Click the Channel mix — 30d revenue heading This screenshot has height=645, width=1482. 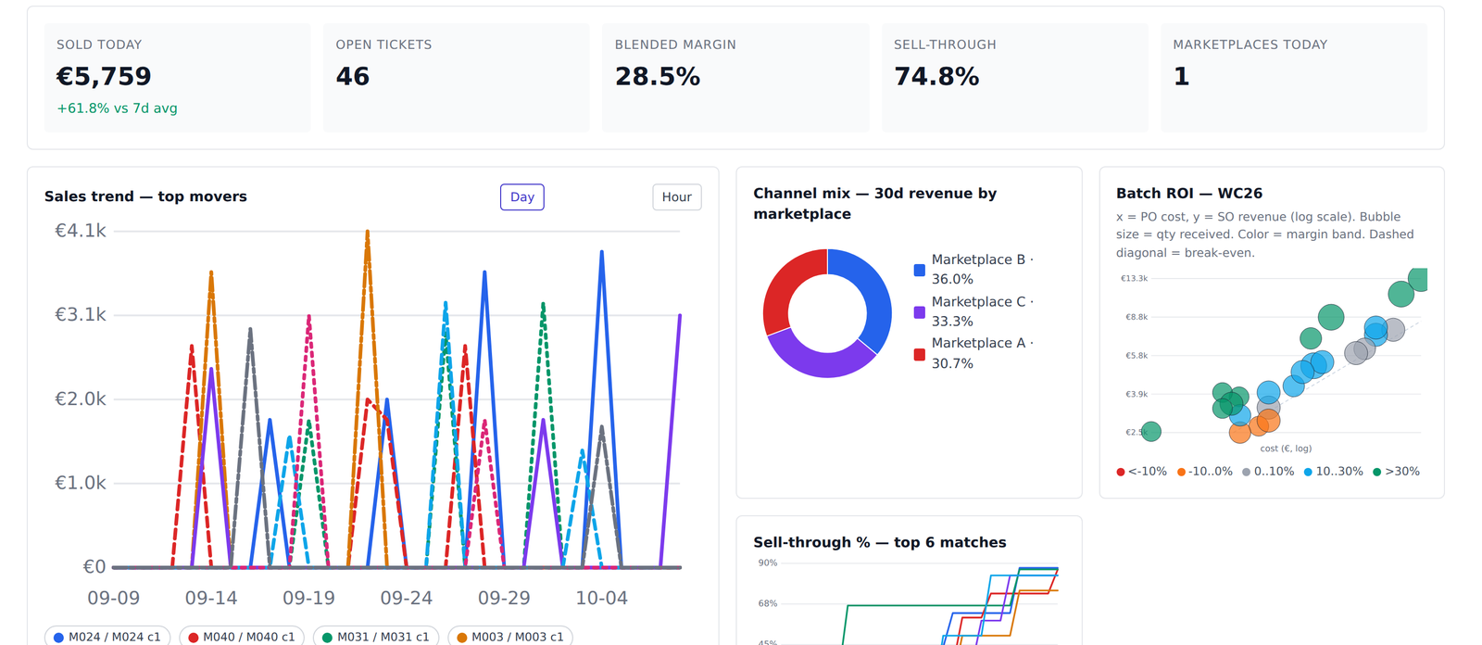click(875, 204)
